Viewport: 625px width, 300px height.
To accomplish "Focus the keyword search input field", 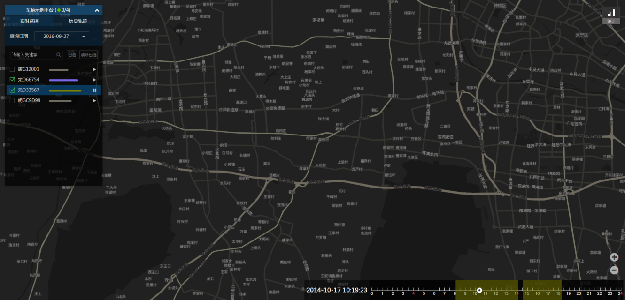I will click(x=33, y=55).
